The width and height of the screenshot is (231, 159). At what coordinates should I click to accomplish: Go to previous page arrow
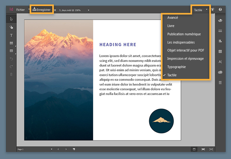pos(58,149)
